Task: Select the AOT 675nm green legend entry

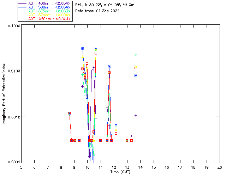Action: click(x=45, y=11)
